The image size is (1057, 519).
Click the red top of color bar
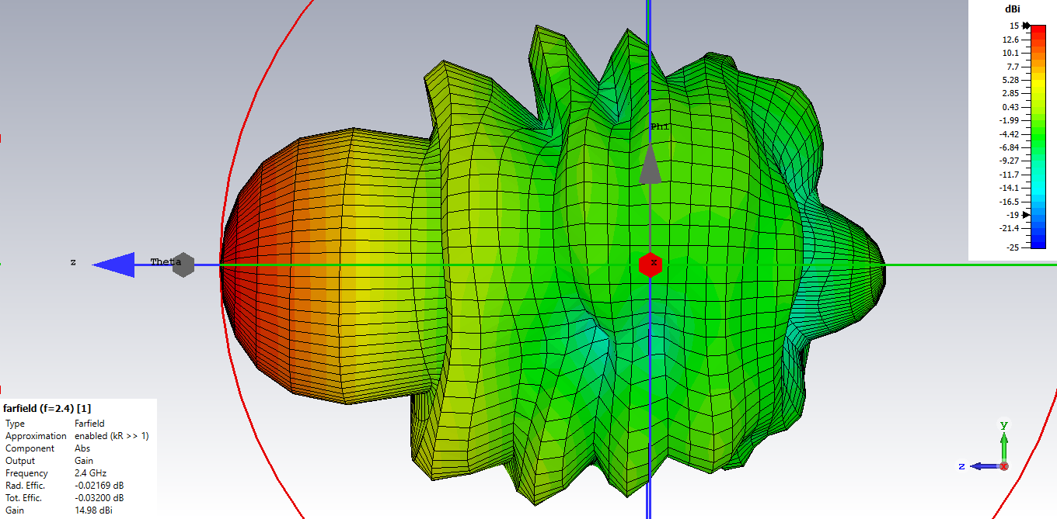[x=1038, y=31]
